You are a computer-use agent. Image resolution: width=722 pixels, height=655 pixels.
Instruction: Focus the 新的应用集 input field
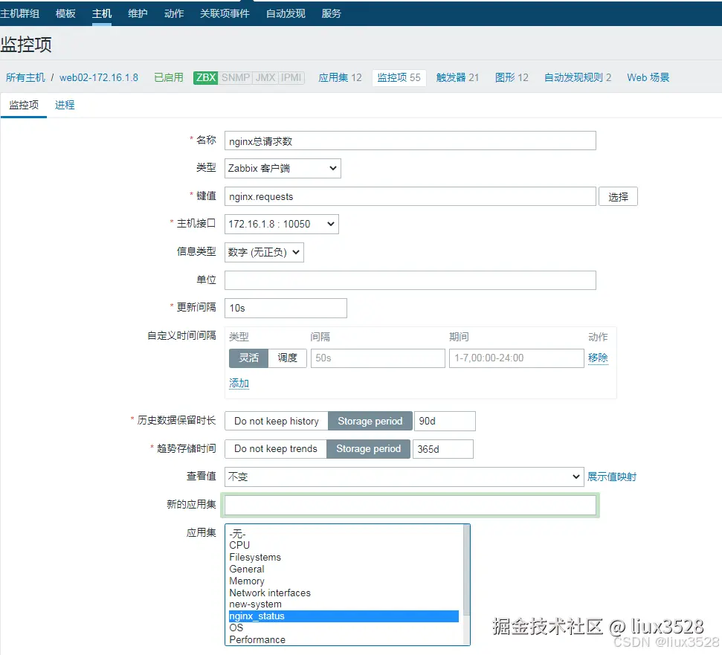coord(410,506)
